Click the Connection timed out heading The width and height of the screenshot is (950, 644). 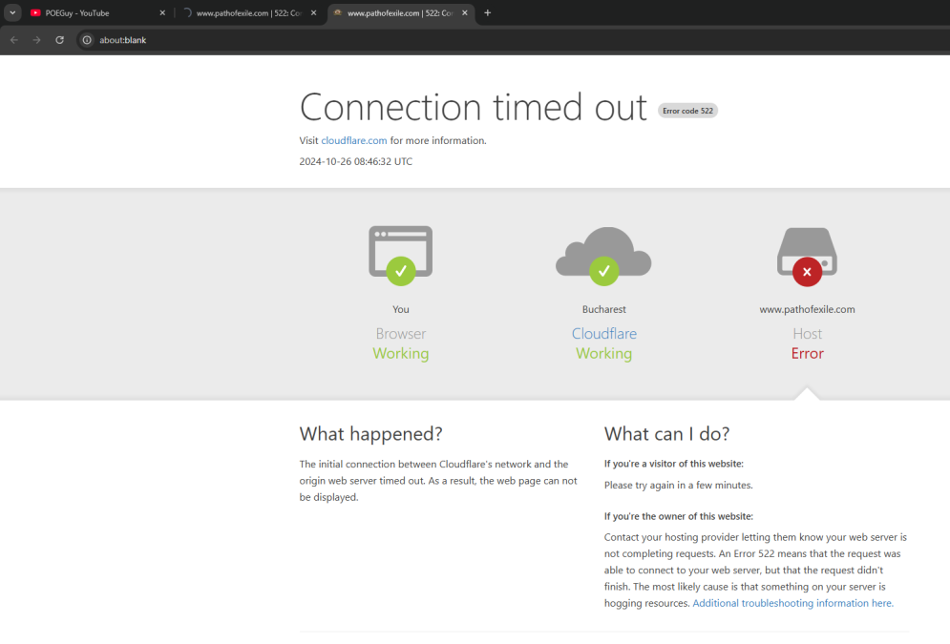[474, 107]
